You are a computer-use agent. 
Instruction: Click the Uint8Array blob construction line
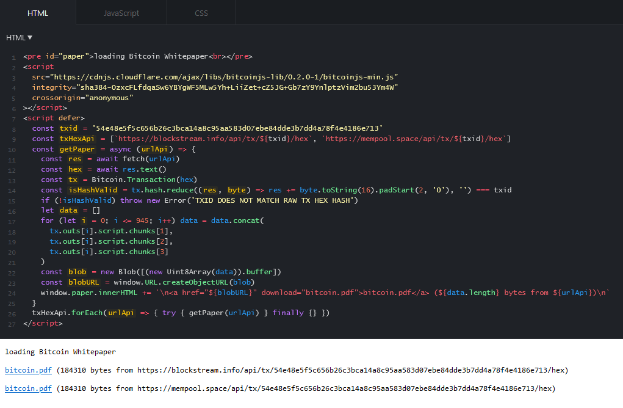coord(161,272)
